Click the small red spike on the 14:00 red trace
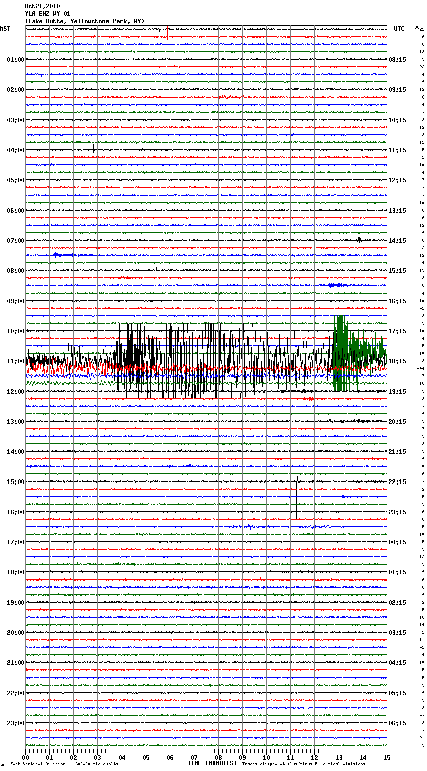427x771 pixels. coord(143,461)
